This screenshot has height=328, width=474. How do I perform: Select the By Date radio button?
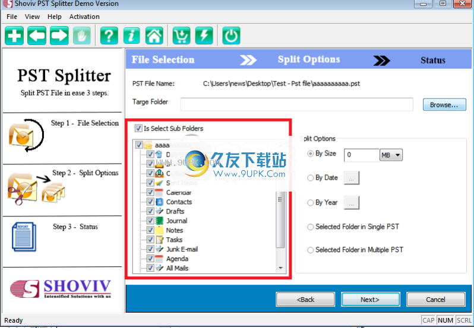310,178
